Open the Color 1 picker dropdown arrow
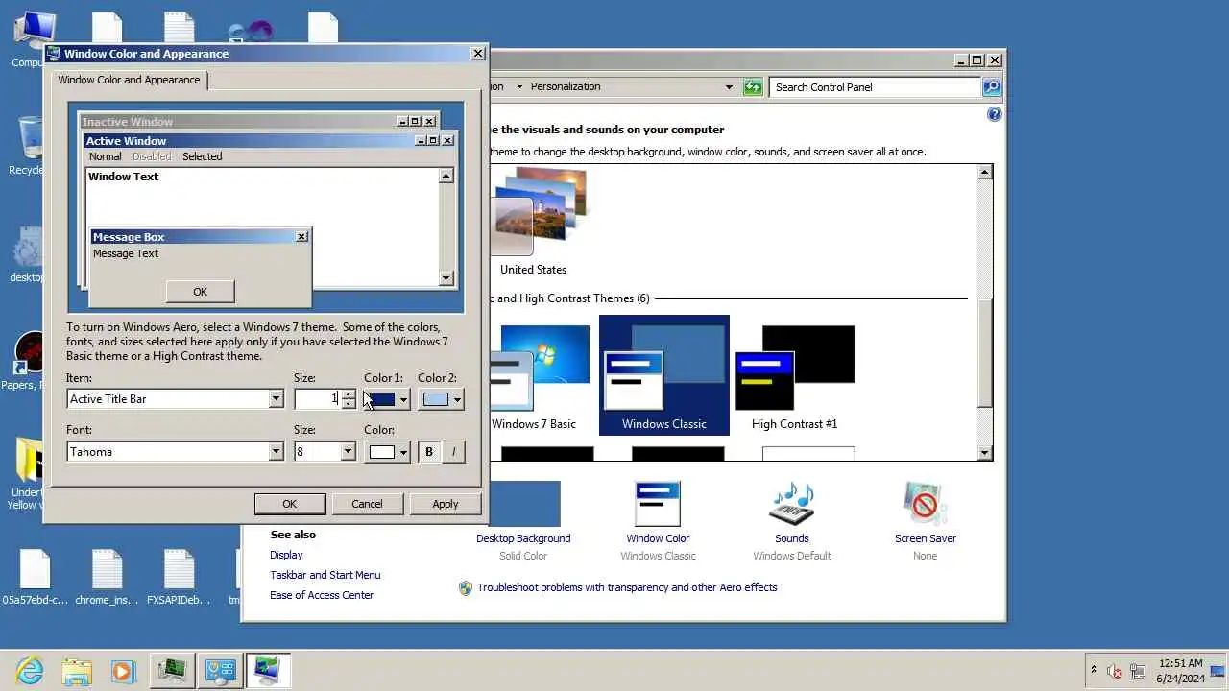 [x=403, y=399]
